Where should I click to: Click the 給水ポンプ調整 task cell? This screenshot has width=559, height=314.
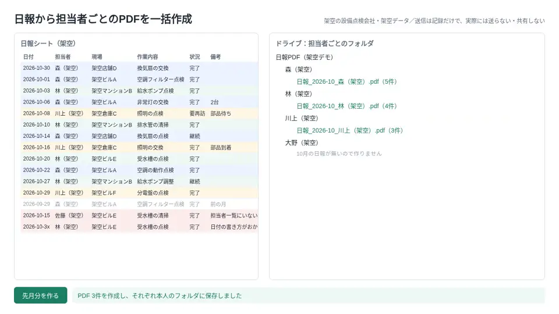155,181
